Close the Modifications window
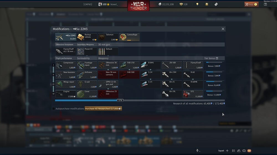277x155 pixels. click(x=223, y=29)
